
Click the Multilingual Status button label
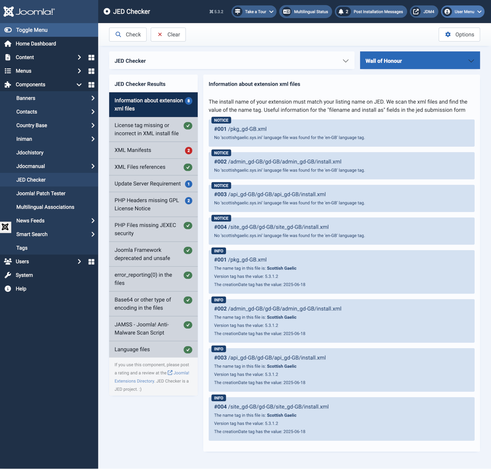pyautogui.click(x=311, y=12)
